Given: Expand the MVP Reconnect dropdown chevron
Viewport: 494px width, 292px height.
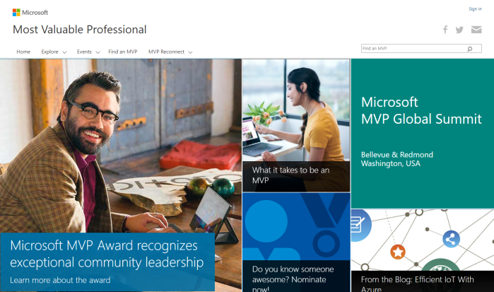Looking at the screenshot, I should [190, 52].
